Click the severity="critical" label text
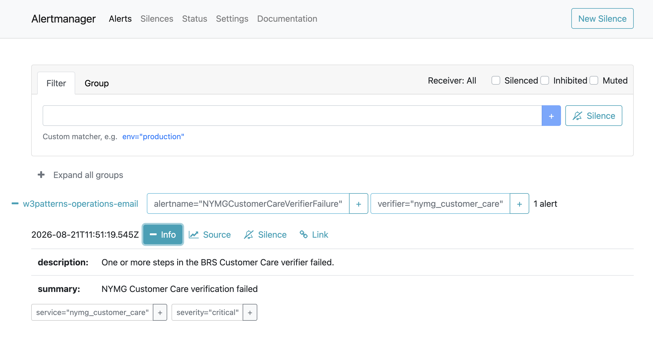Viewport: 653px width, 337px height. coord(207,313)
